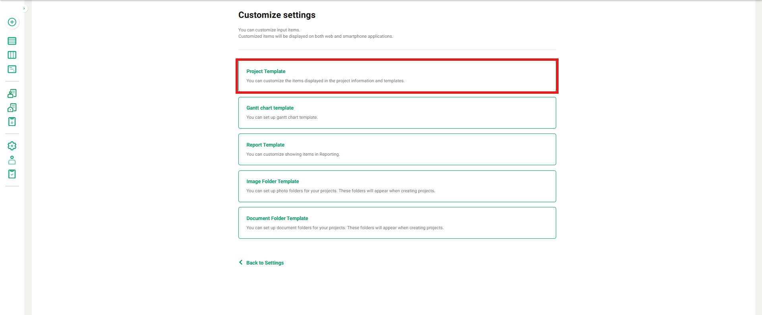Viewport: 762px width, 315px height.
Task: Click the house with document icon
Action: coord(12,108)
